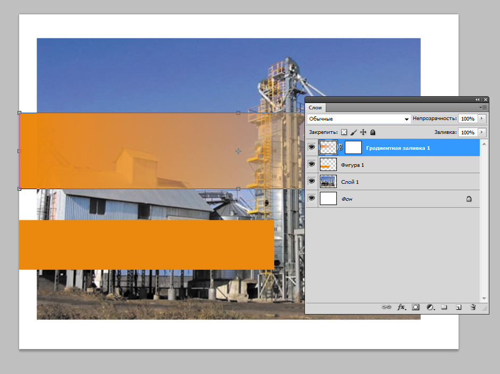Collapse the Layers panel to icons
The width and height of the screenshot is (500, 374).
coord(477,100)
